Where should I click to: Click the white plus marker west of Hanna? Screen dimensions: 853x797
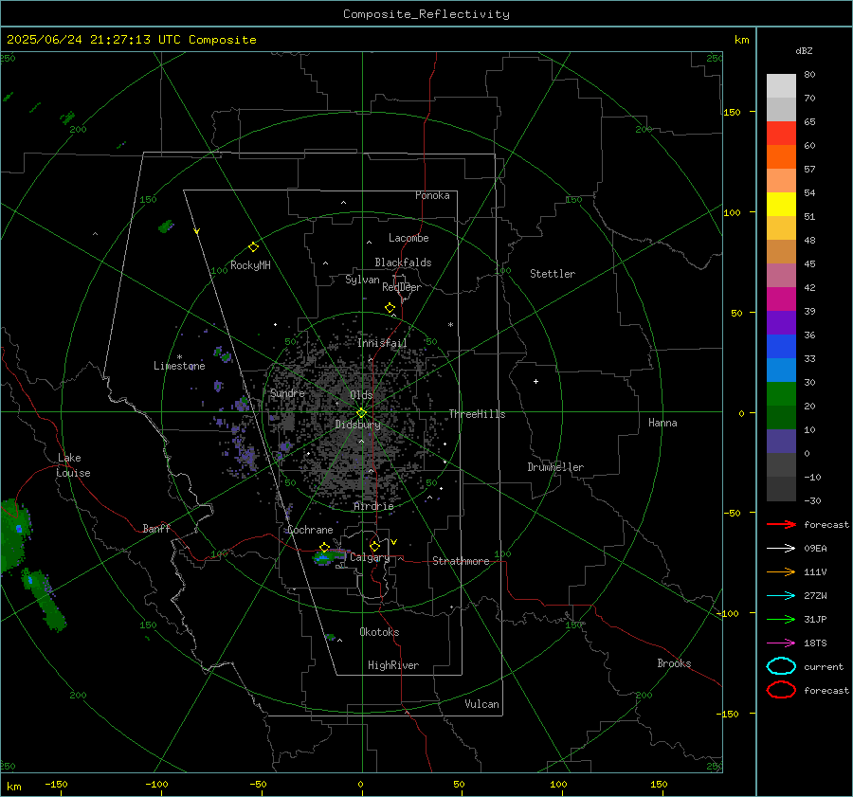[x=535, y=381]
